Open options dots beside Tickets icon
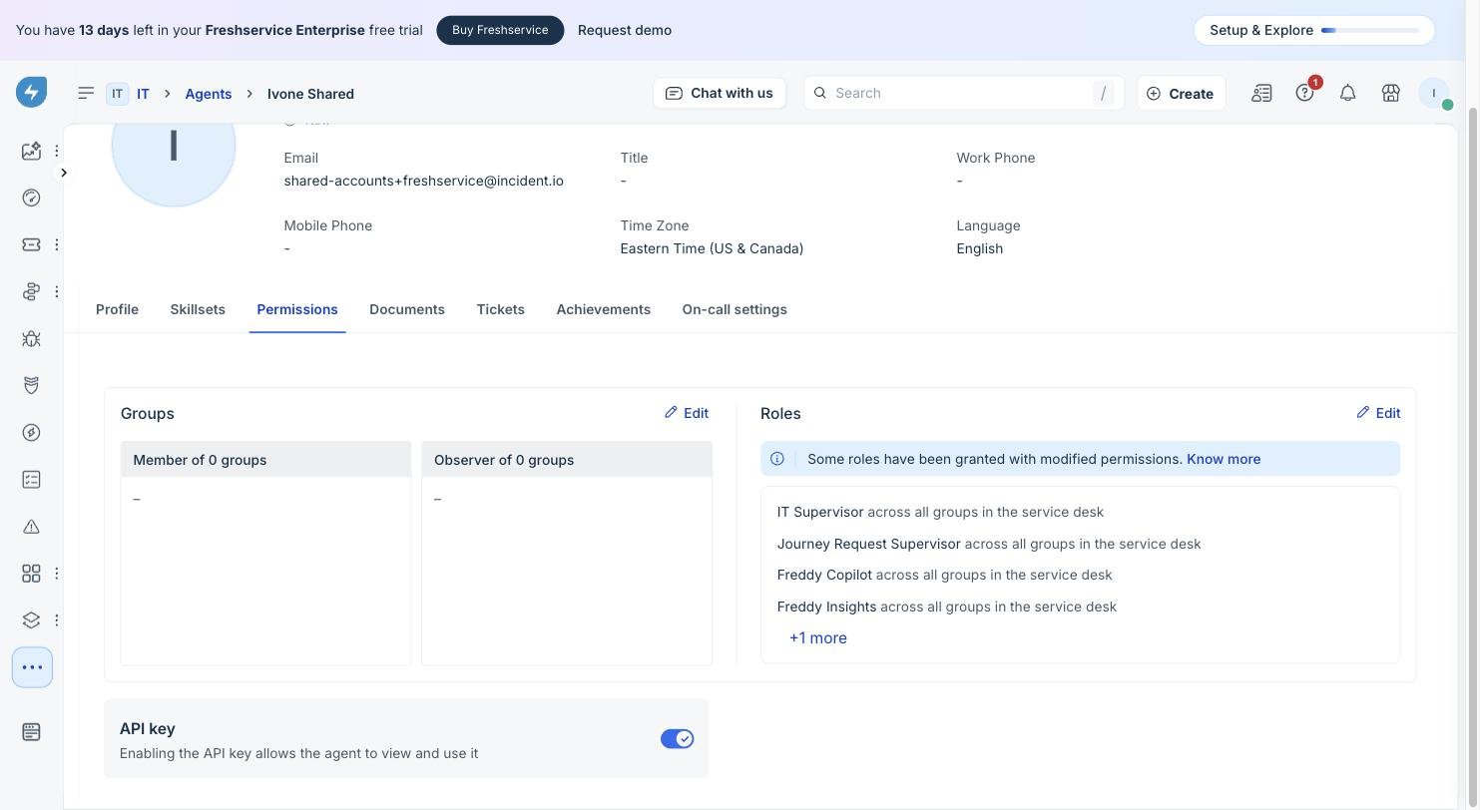Viewport: 1480px width, 810px height. point(57,244)
